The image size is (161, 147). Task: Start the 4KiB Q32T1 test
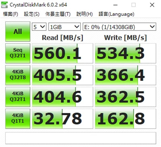[18, 97]
